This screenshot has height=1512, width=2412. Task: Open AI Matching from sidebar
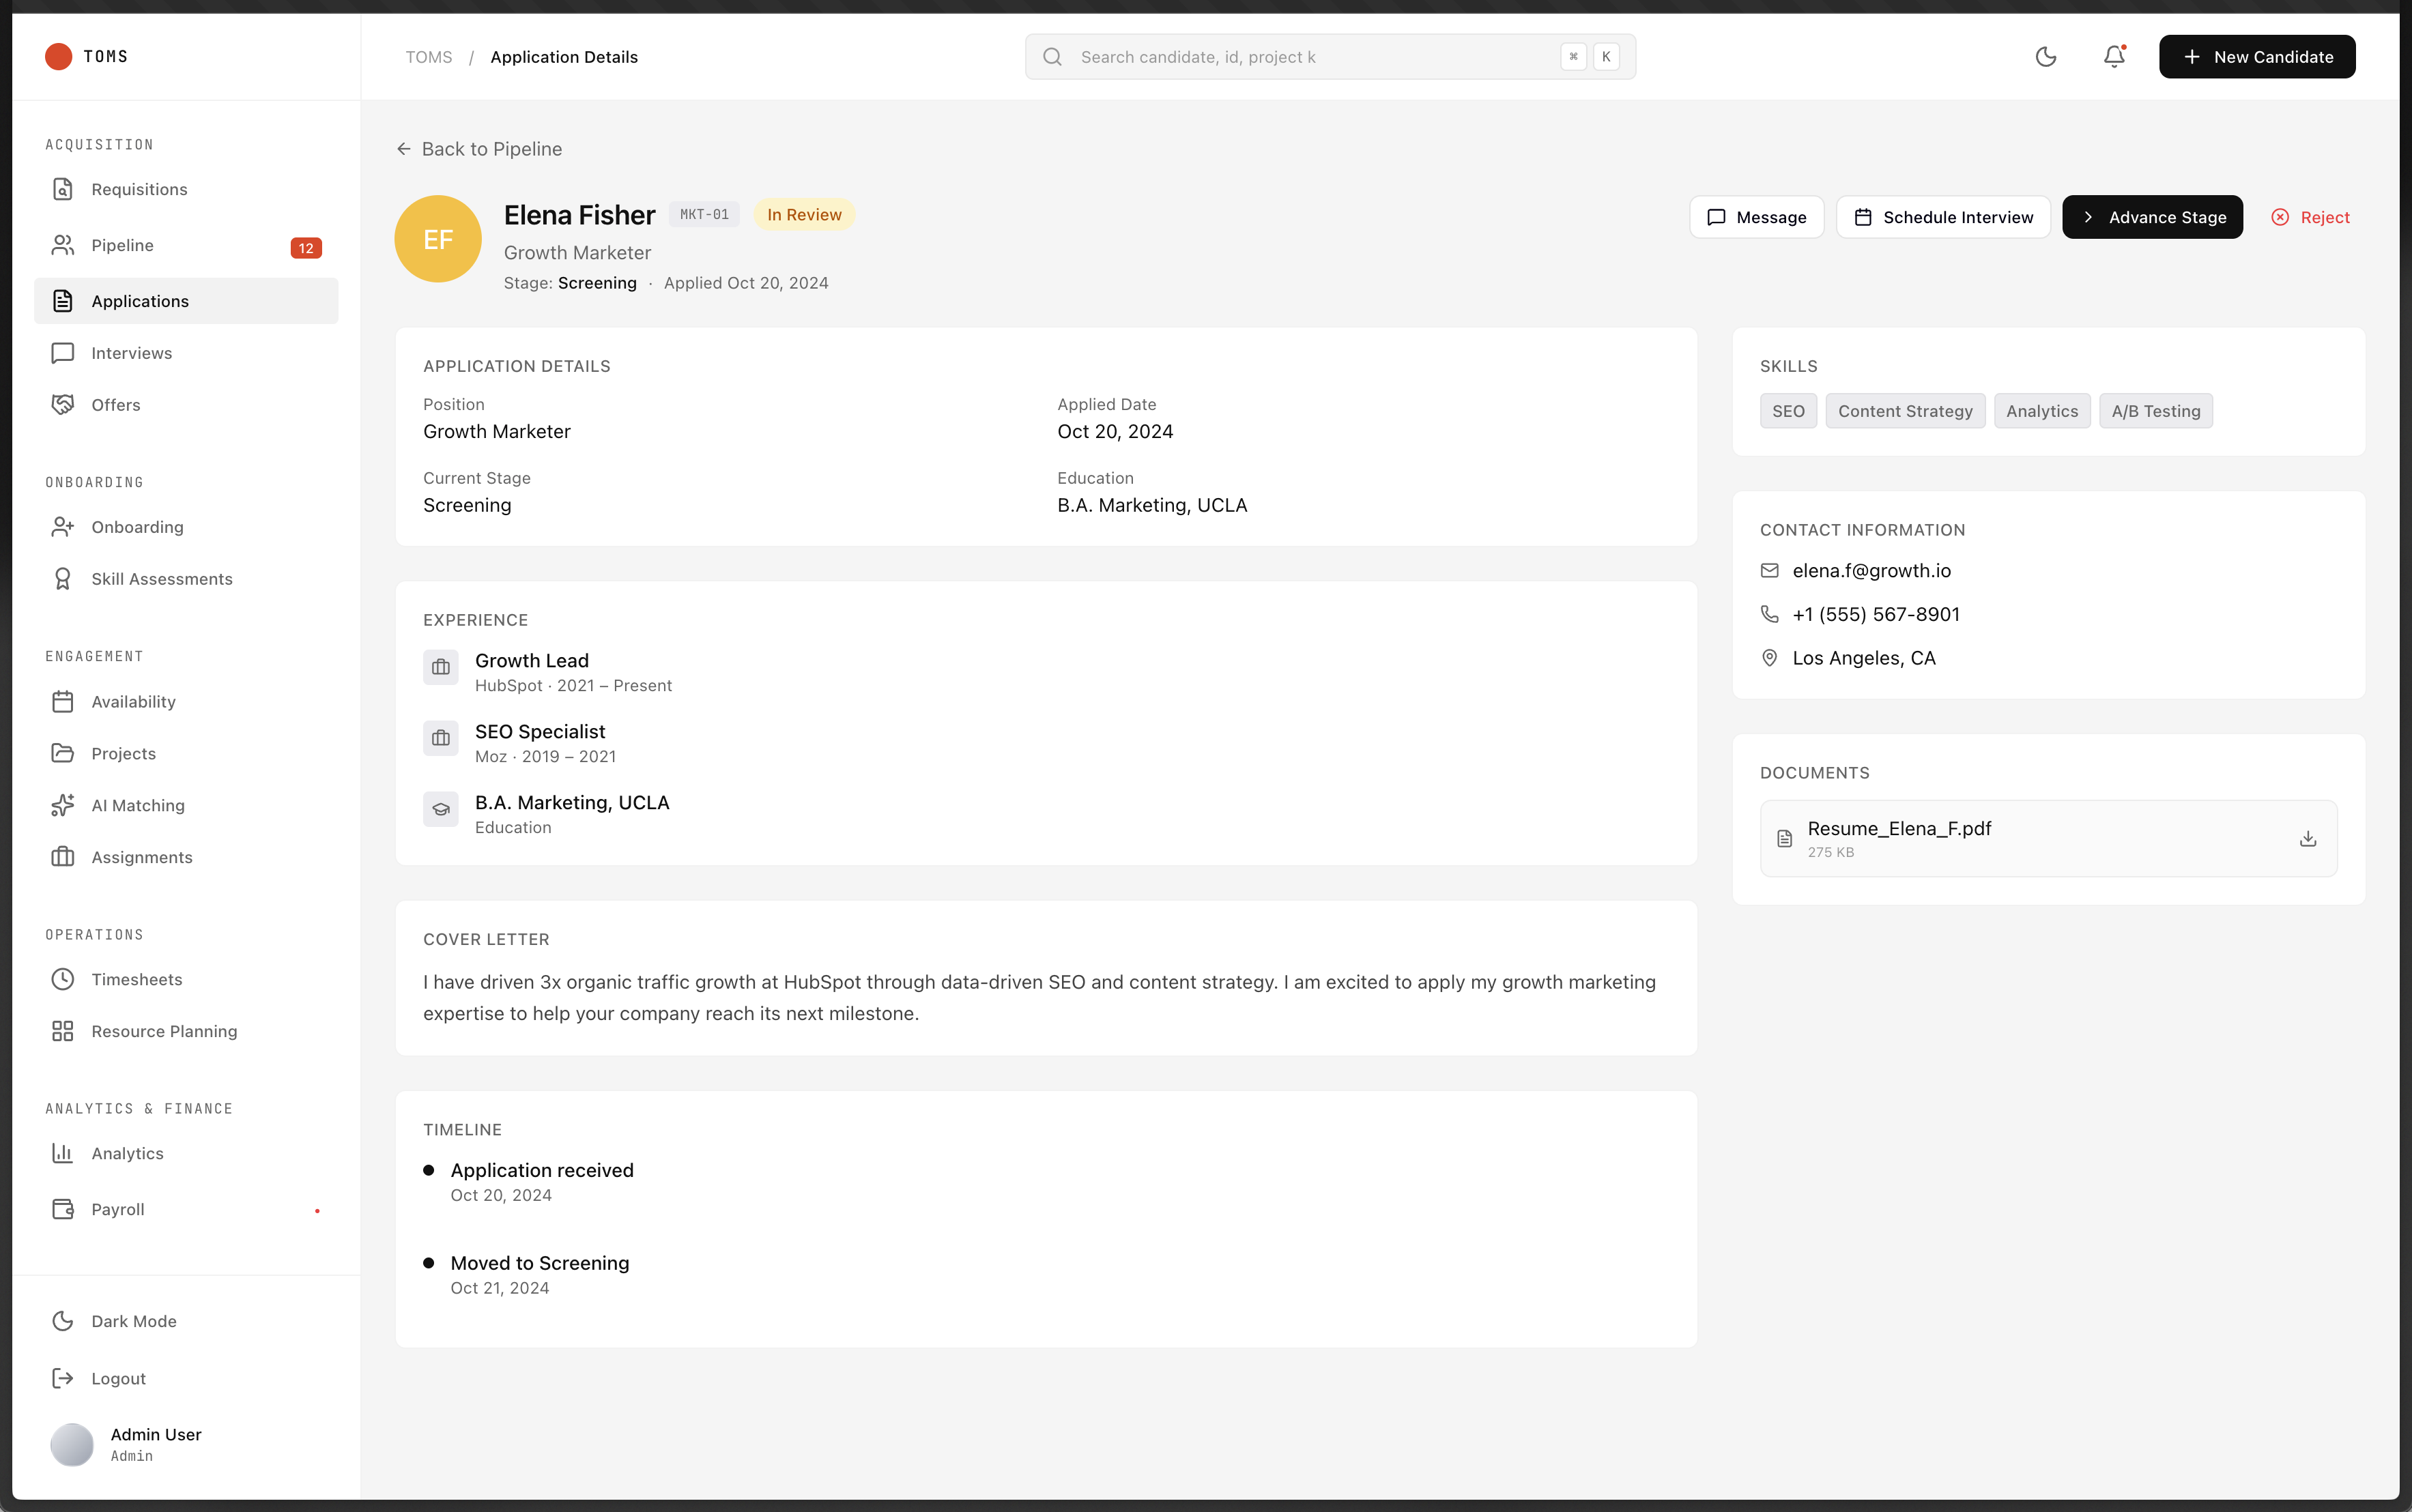(138, 805)
